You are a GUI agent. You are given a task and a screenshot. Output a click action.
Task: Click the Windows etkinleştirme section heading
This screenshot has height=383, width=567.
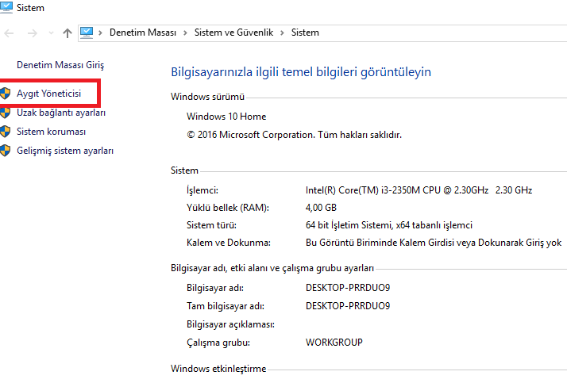point(218,369)
